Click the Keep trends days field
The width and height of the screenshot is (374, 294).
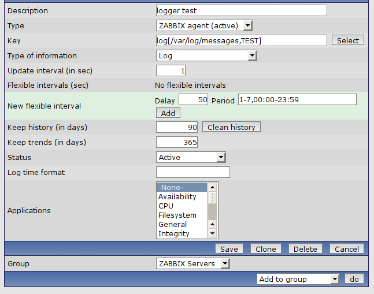coord(177,142)
